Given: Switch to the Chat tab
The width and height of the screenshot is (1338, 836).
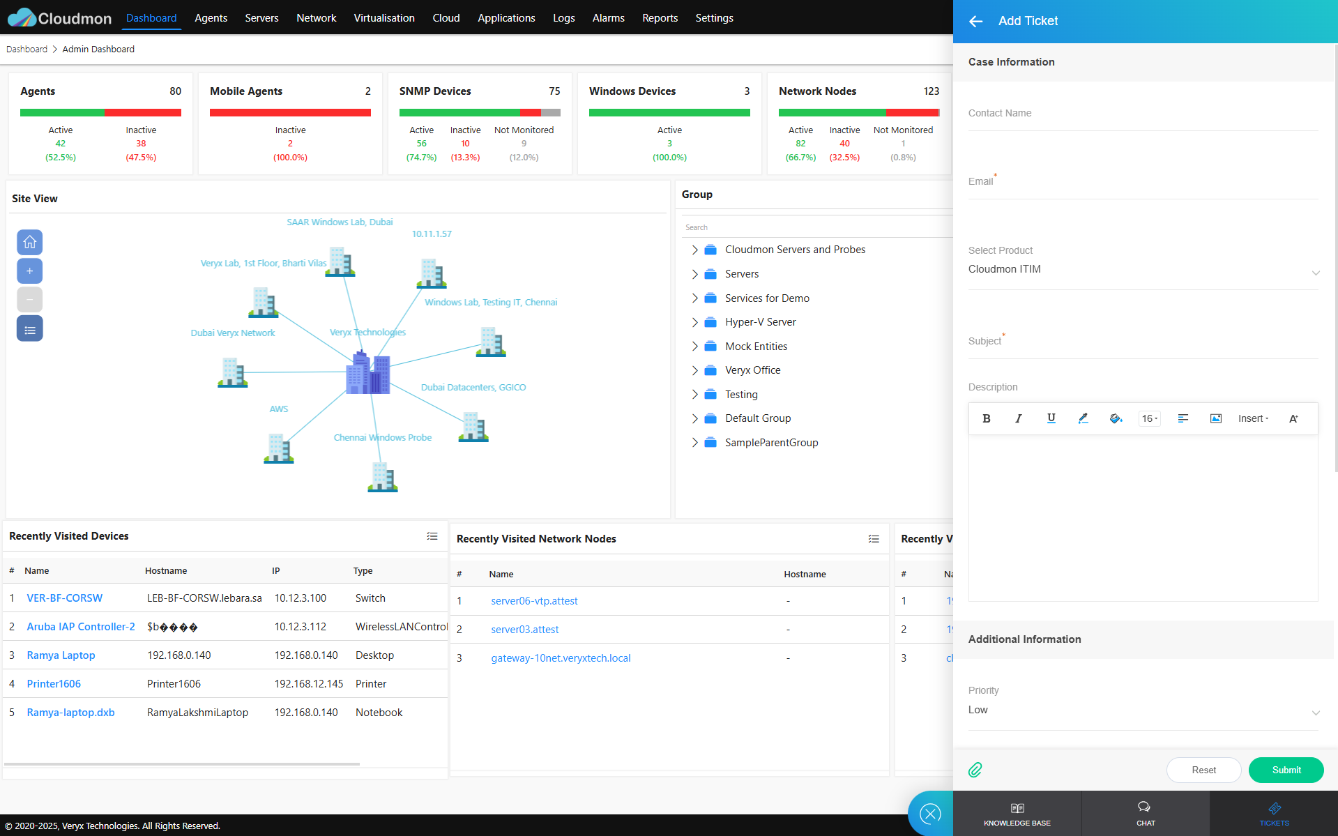Looking at the screenshot, I should [1146, 814].
